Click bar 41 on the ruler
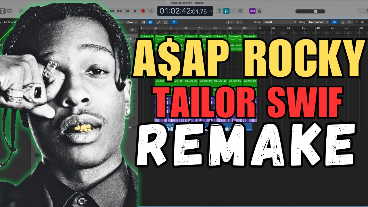368x207 pixels. coord(288,28)
